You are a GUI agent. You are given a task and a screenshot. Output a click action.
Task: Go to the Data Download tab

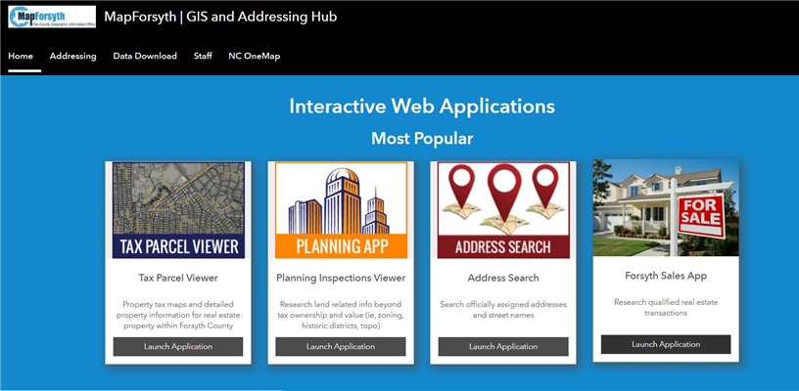coord(145,56)
